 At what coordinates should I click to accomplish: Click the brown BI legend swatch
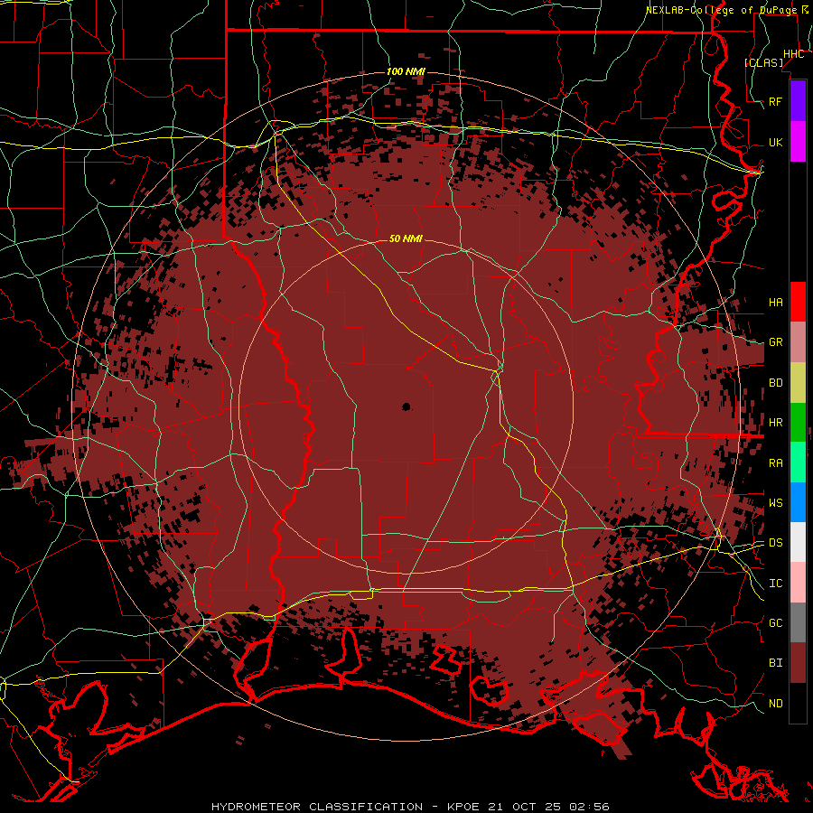pyautogui.click(x=798, y=663)
